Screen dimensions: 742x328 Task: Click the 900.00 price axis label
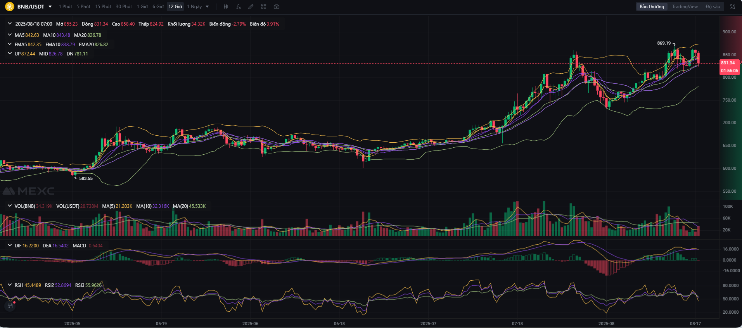point(729,32)
